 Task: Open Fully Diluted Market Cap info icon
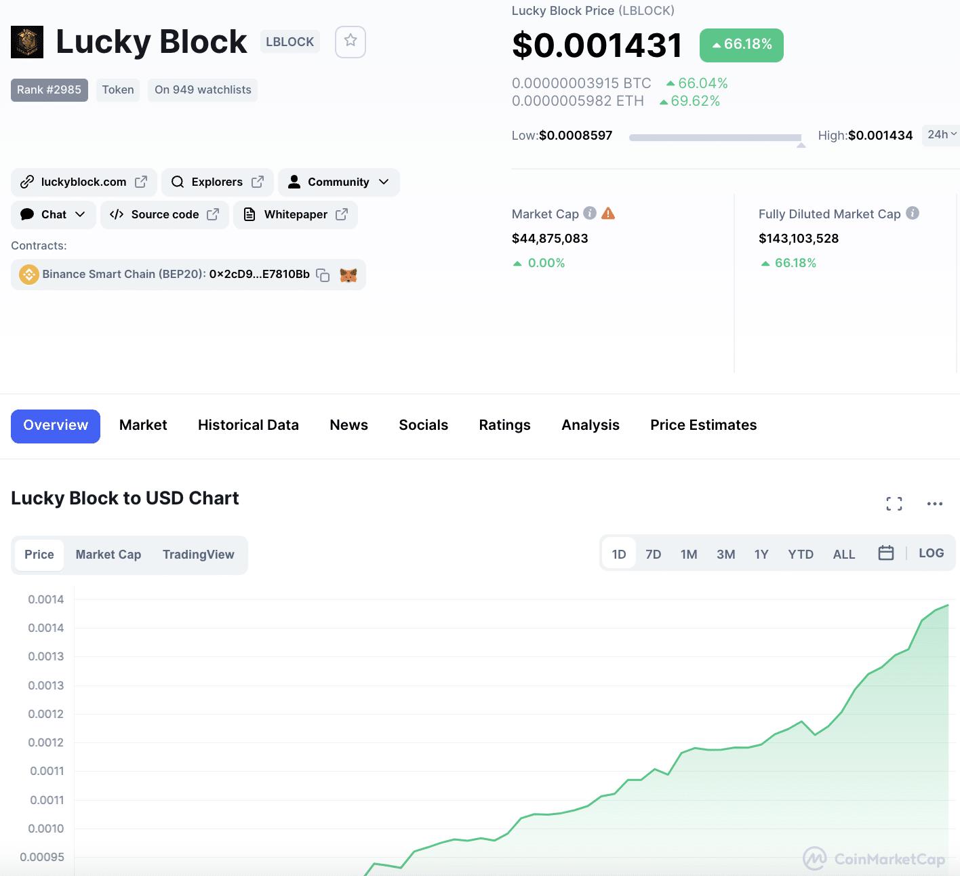(x=913, y=213)
